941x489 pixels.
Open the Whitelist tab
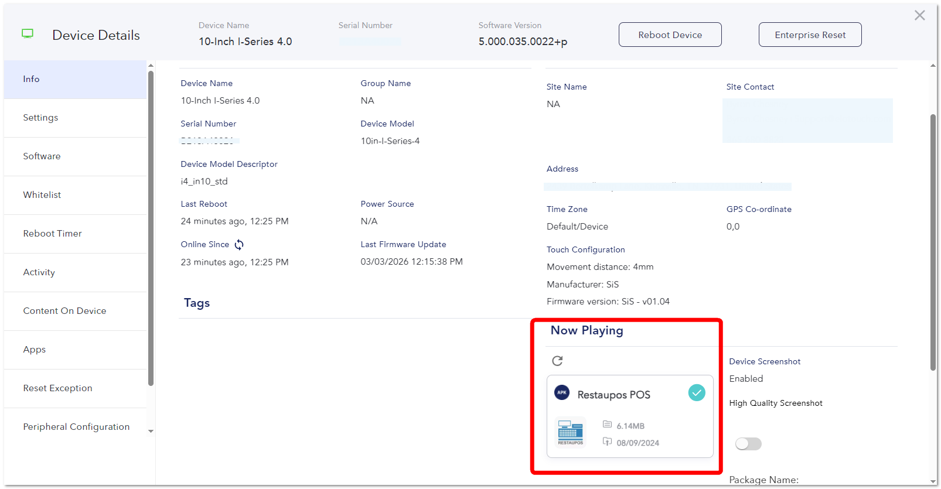coord(75,195)
